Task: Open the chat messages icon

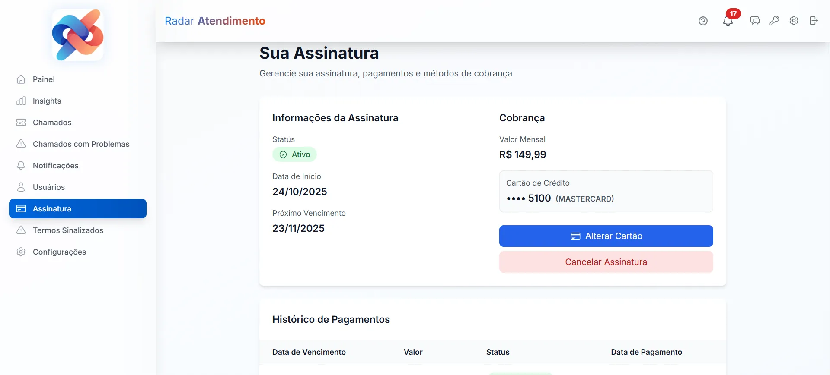Action: point(755,21)
